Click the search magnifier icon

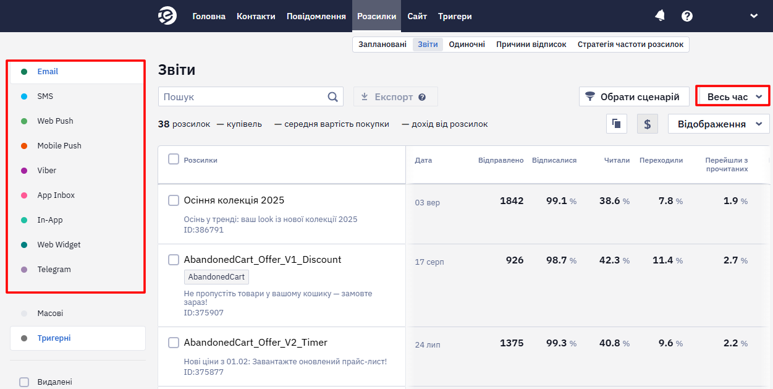[334, 96]
